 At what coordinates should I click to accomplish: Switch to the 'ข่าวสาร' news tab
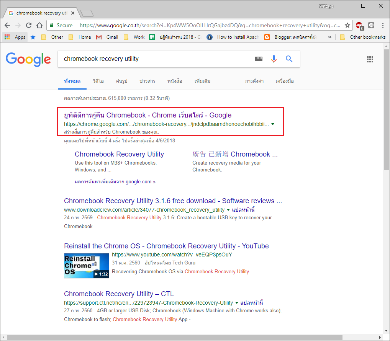[x=147, y=81]
